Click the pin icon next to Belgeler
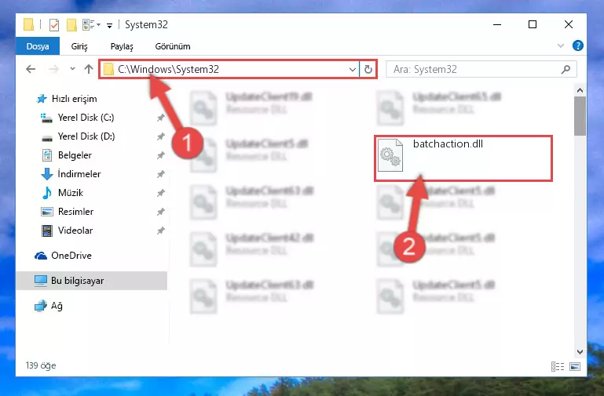Viewport: 604px width, 396px height. [x=161, y=155]
